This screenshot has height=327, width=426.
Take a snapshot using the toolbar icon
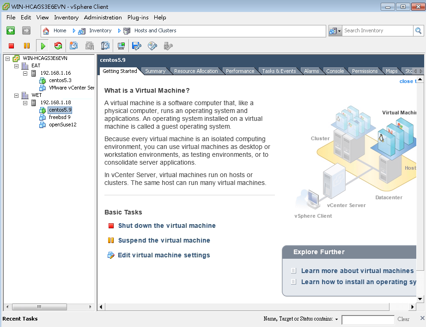[x=73, y=46]
